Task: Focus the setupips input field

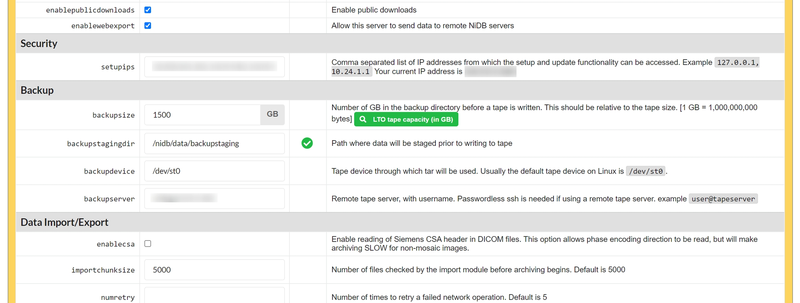Action: point(214,67)
